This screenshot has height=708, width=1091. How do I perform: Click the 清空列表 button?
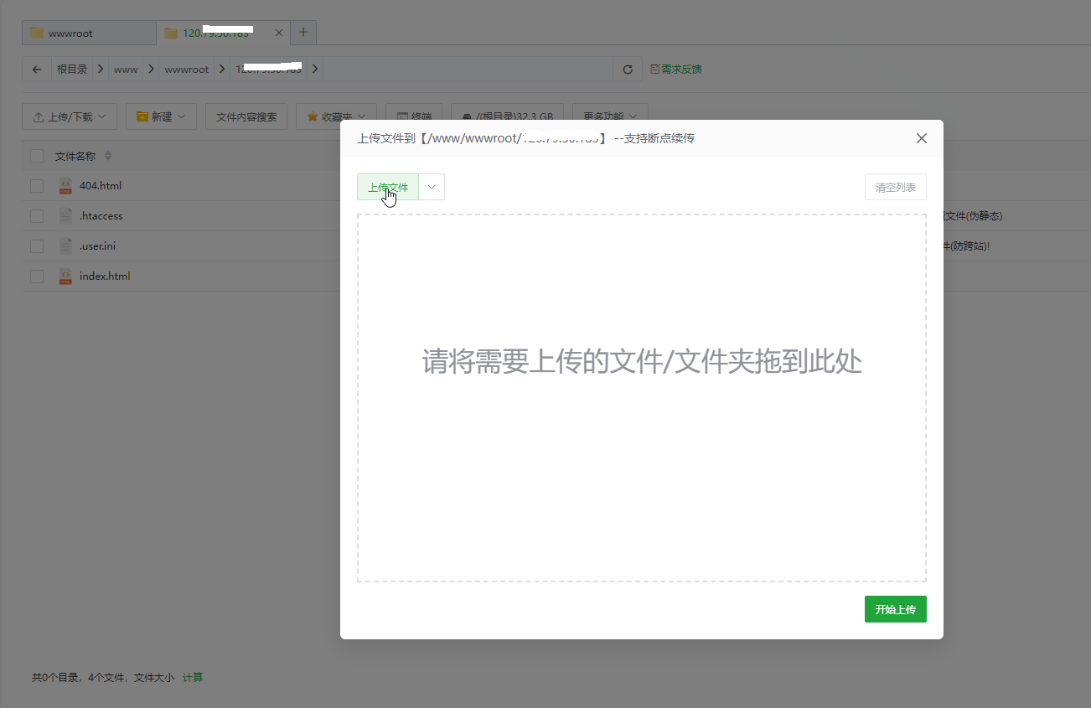[x=895, y=186]
